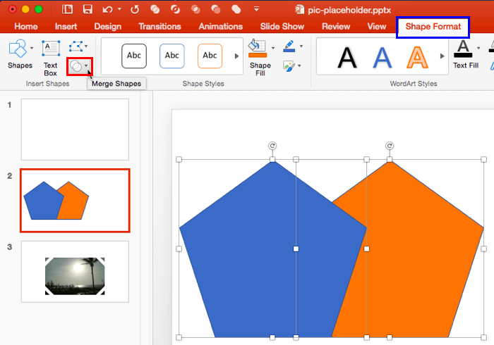Switch to the Home tab
494x345 pixels.
26,26
